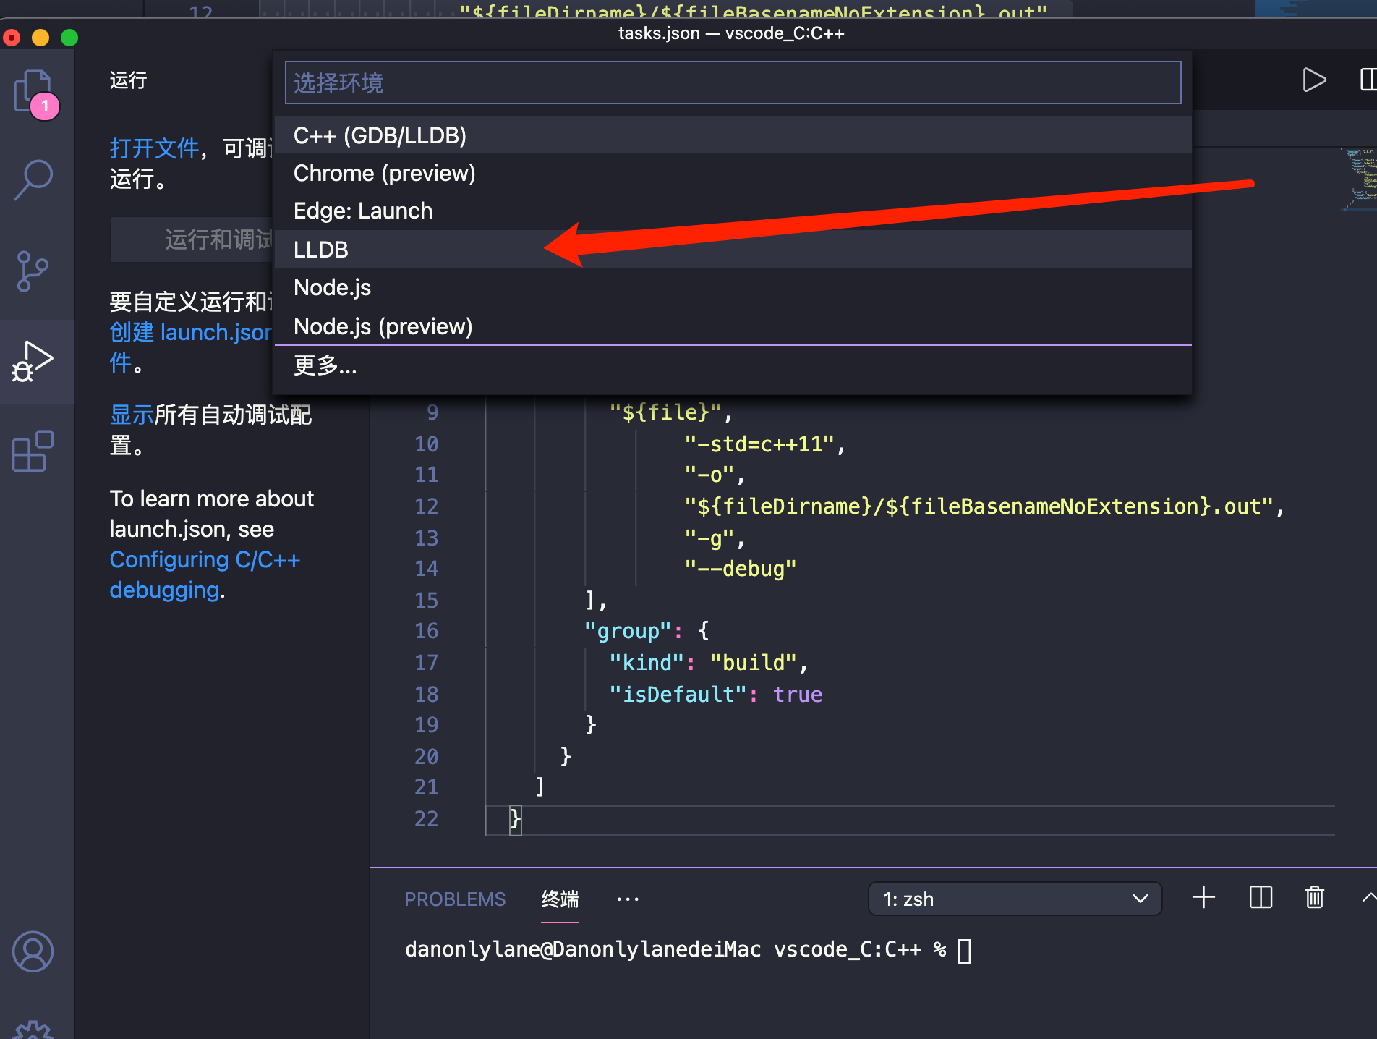Kill the terminal with the trash icon
This screenshot has height=1039, width=1377.
1315,899
